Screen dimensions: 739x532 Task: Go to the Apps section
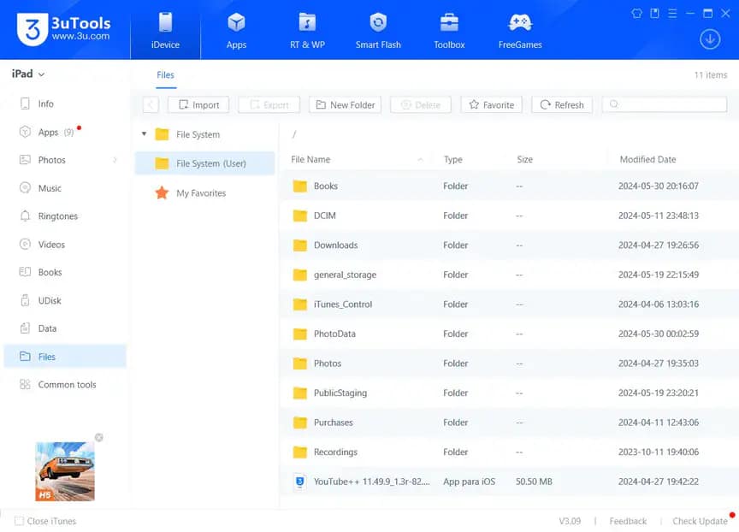(236, 28)
